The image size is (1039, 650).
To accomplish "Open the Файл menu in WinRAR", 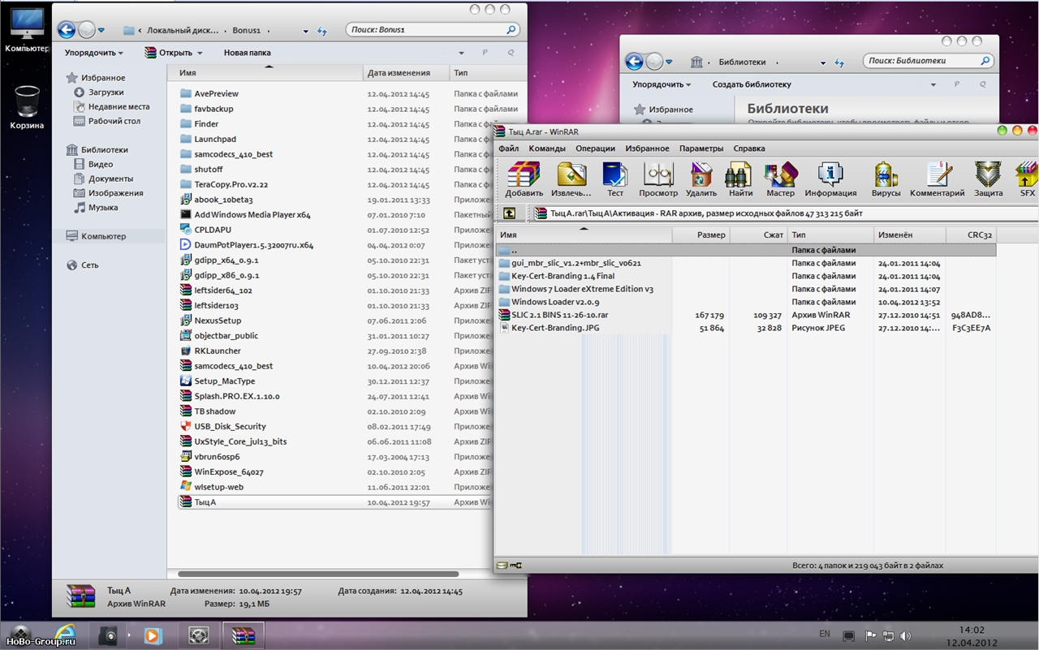I will 509,149.
